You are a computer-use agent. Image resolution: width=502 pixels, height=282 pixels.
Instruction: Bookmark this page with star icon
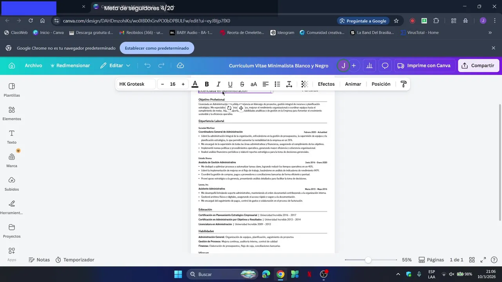[396, 21]
